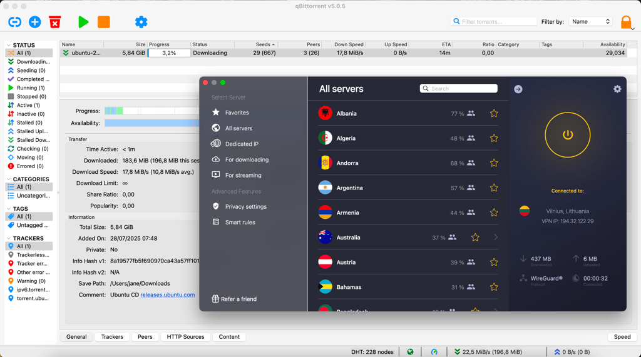Sort torrents by Seeds column header
This screenshot has height=357, width=641.
click(256, 44)
